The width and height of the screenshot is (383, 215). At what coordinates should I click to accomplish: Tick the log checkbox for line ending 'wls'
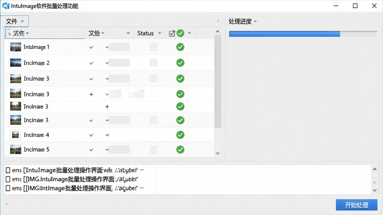tap(8, 170)
